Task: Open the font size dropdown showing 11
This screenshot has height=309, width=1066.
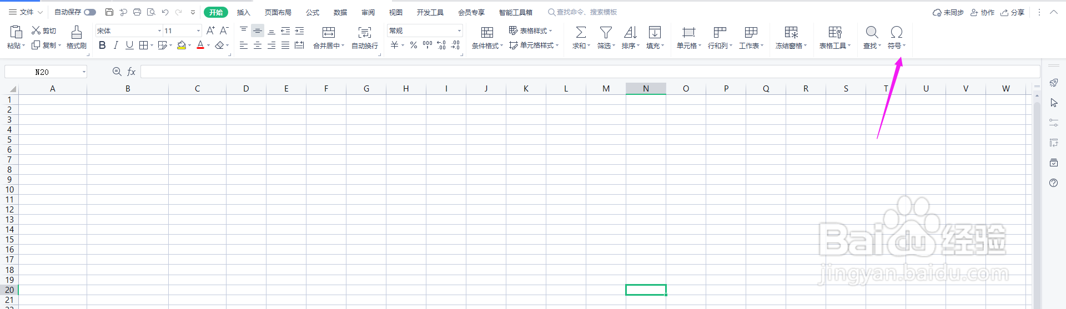Action: (199, 31)
